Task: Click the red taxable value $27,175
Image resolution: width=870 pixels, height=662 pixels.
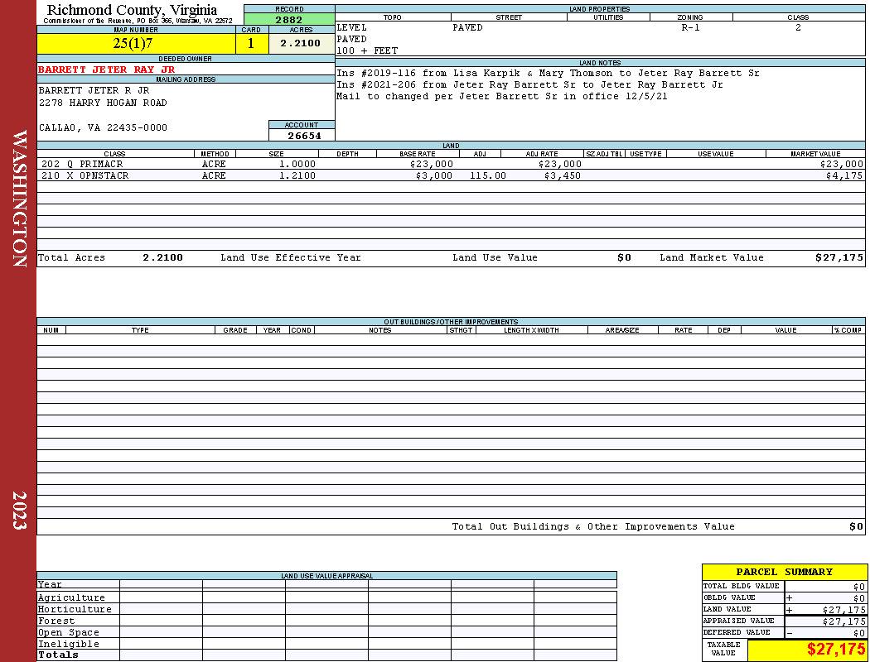Action: [x=835, y=649]
